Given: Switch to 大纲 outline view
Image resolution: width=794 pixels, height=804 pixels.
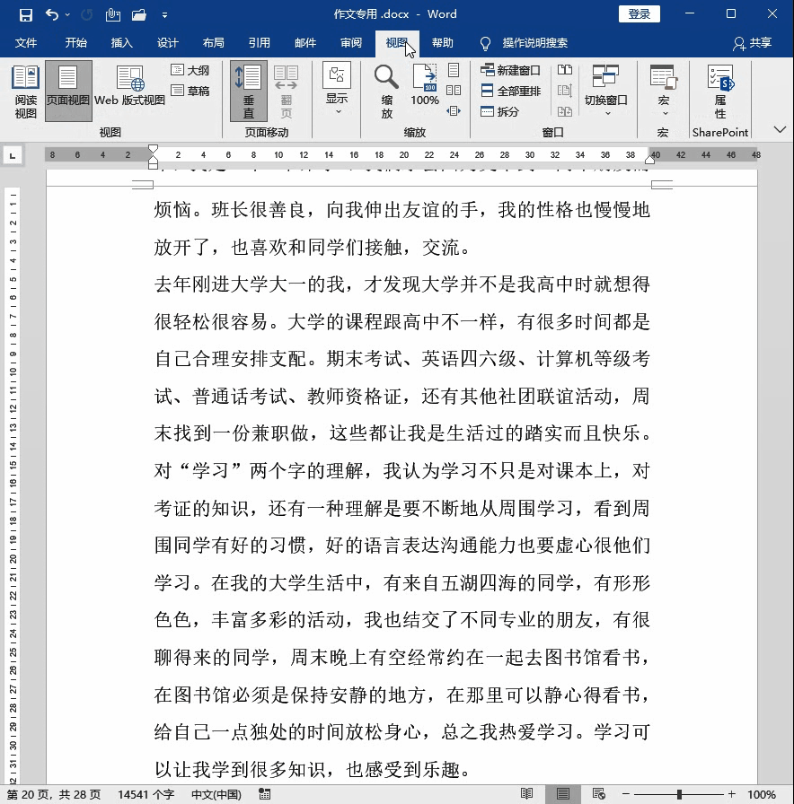Looking at the screenshot, I should [190, 70].
